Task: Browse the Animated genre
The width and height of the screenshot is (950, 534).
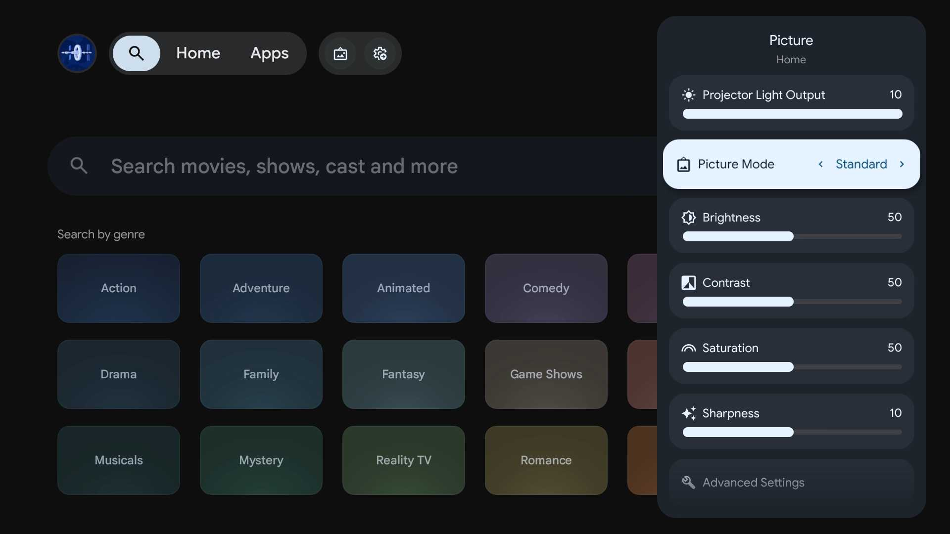Action: pos(404,288)
